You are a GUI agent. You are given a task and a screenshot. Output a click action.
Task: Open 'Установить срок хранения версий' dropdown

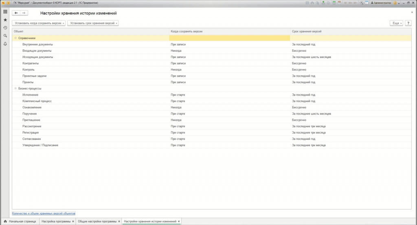point(93,23)
